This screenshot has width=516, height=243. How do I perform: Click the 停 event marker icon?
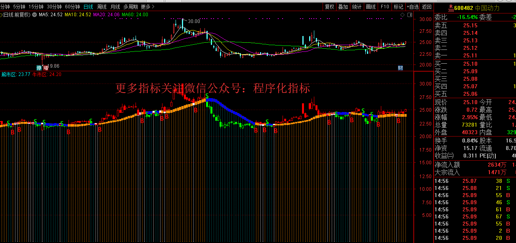click(39, 68)
